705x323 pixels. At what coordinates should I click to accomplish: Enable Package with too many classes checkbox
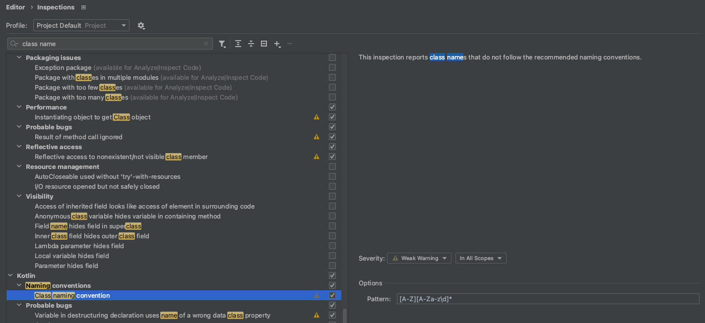[332, 97]
